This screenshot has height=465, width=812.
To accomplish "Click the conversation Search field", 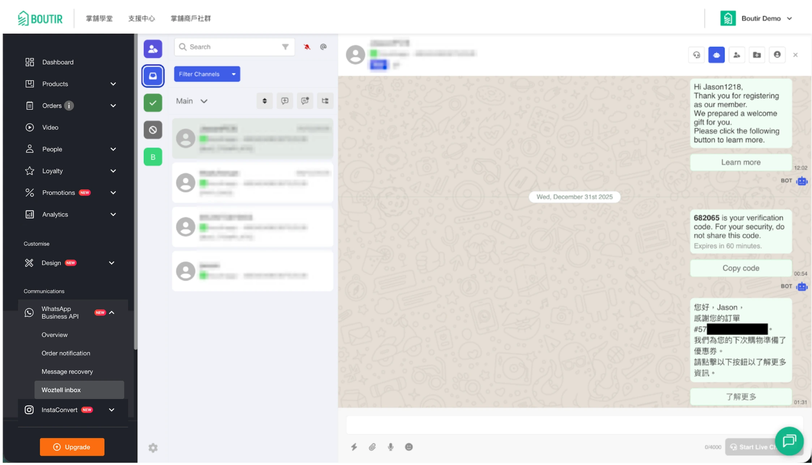I will (x=231, y=47).
